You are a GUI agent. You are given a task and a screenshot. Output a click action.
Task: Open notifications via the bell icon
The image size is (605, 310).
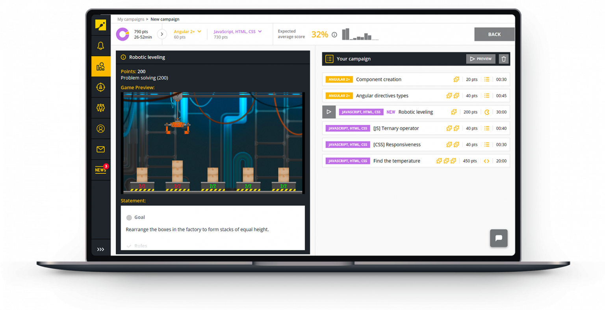[x=100, y=45]
